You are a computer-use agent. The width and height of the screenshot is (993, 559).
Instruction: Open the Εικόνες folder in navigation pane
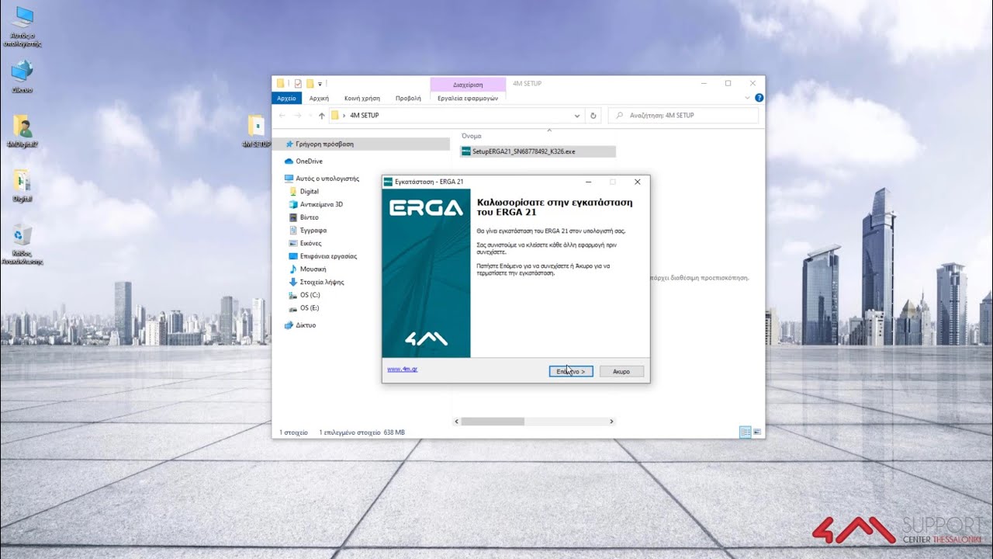[x=305, y=243]
